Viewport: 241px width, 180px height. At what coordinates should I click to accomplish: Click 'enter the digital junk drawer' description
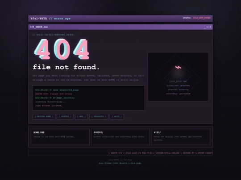coord(178,138)
